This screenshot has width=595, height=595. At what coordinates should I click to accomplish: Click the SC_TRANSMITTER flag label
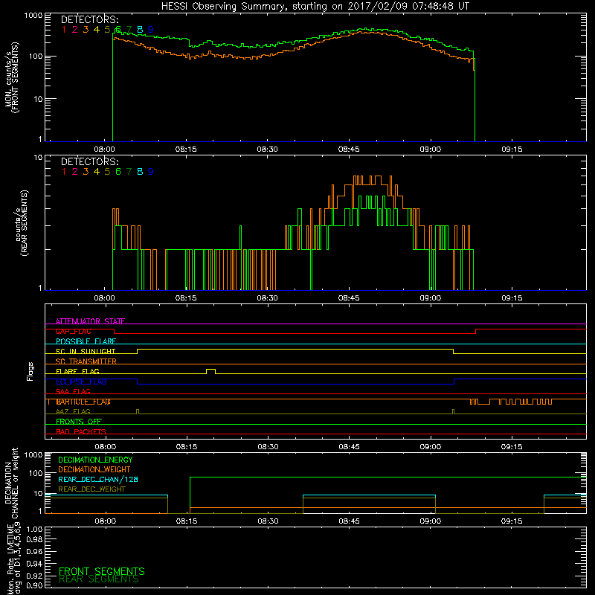point(86,361)
